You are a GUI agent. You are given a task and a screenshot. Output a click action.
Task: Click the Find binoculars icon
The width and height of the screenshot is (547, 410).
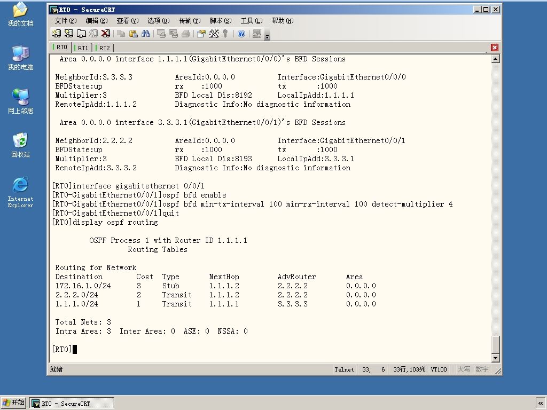(145, 34)
